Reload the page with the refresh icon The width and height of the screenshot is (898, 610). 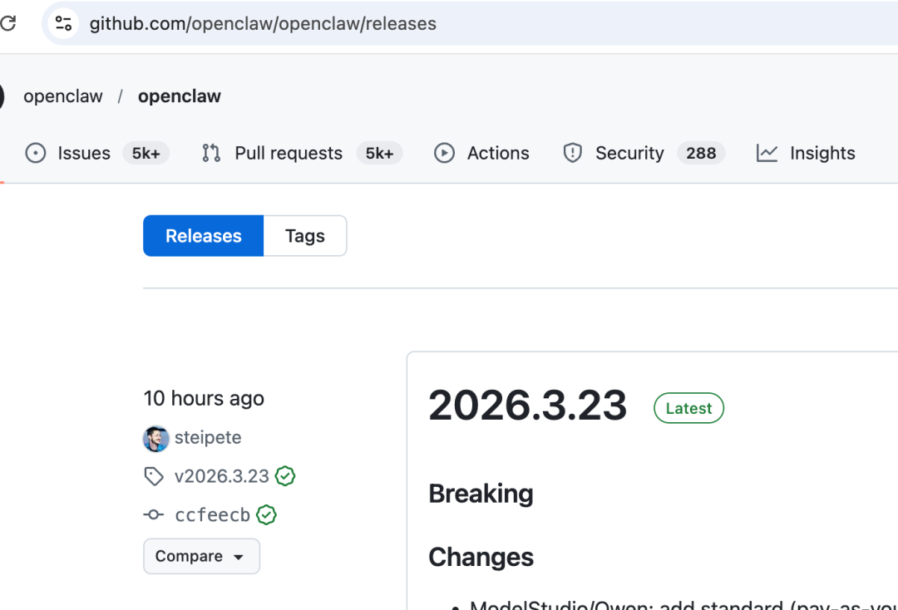click(x=8, y=23)
